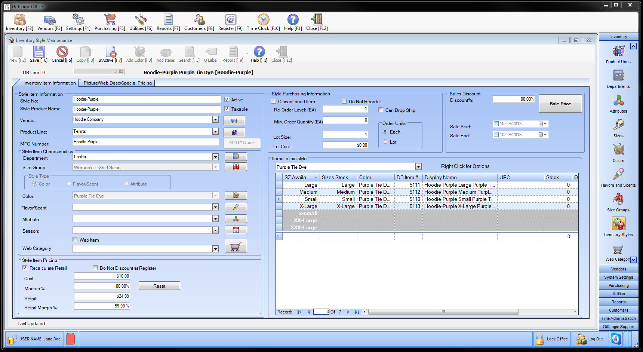Click season calendar button
Image resolution: width=643 pixels, height=352 pixels.
[236, 230]
